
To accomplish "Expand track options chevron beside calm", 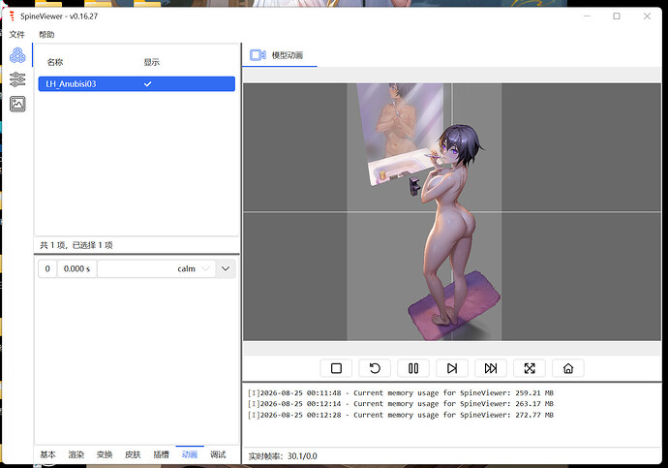I will pos(226,269).
